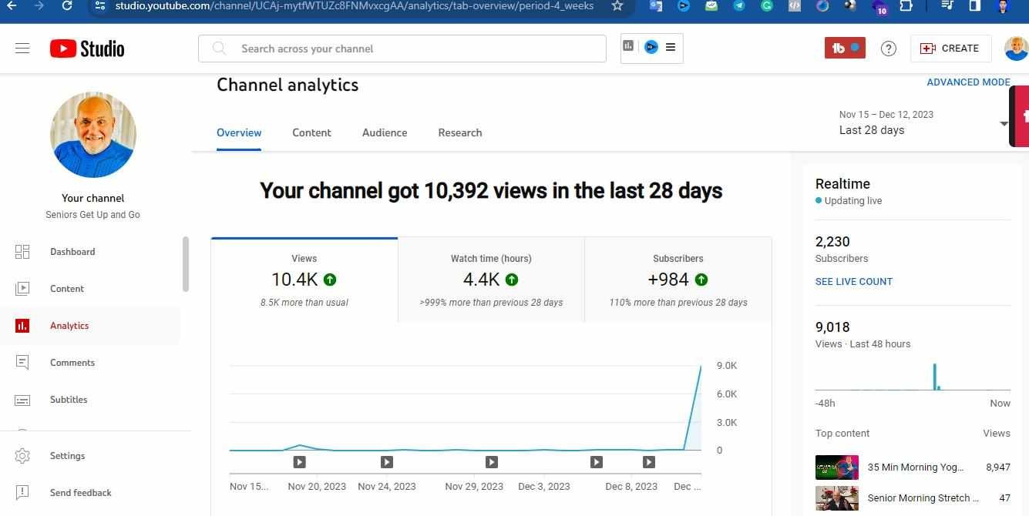Image resolution: width=1029 pixels, height=516 pixels.
Task: Expand the Last 28 days date range
Action: 1004,123
